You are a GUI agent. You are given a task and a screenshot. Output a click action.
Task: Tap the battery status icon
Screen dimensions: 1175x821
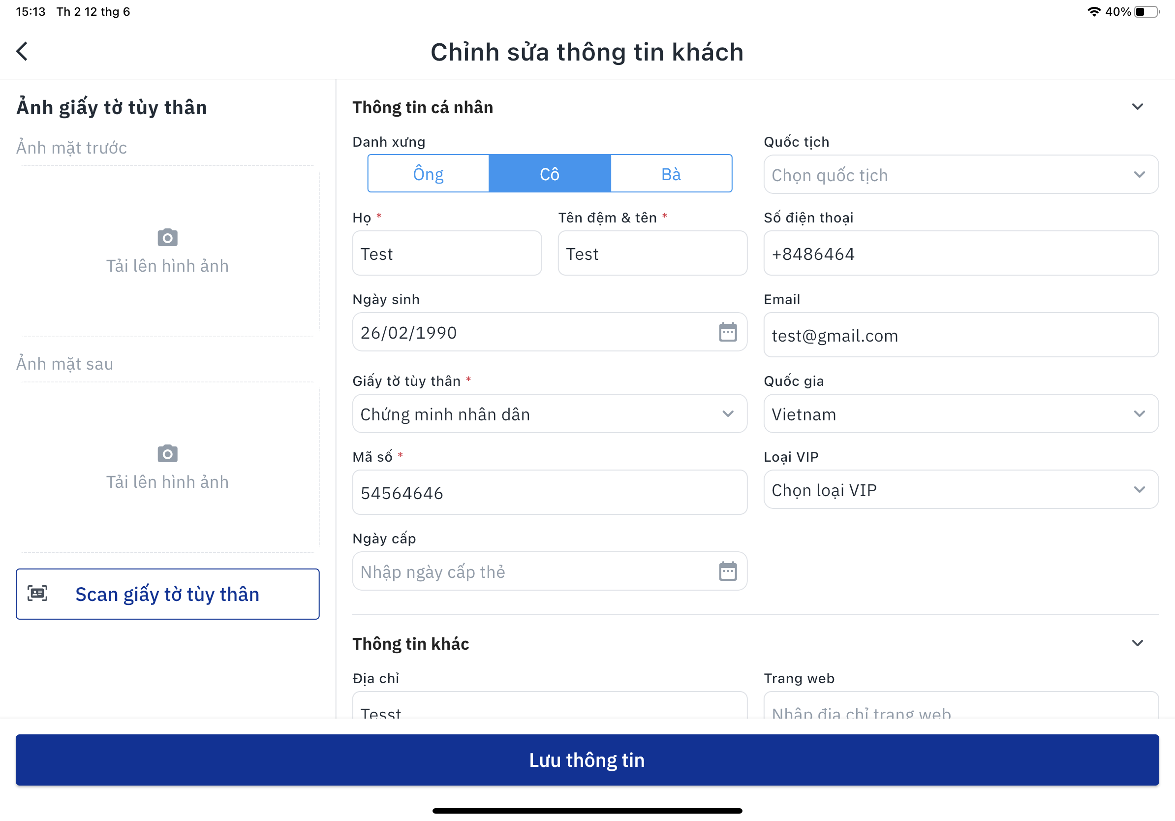1147,12
